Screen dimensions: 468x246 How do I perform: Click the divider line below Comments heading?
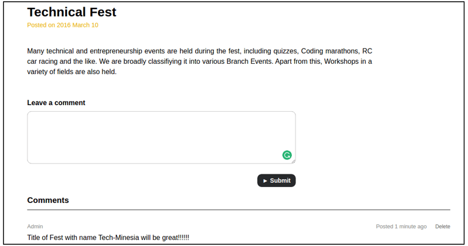tap(239, 210)
